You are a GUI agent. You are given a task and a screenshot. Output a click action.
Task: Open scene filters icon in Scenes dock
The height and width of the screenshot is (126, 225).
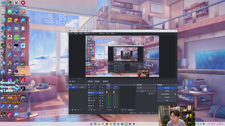(76, 110)
